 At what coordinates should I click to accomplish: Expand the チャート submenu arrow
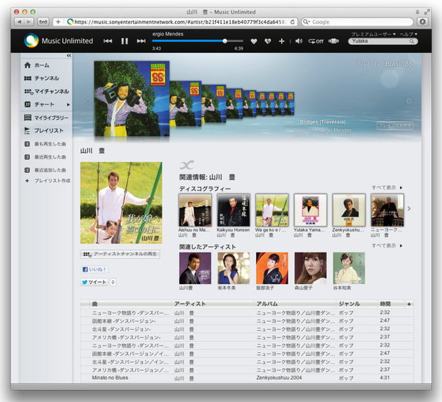[x=68, y=105]
